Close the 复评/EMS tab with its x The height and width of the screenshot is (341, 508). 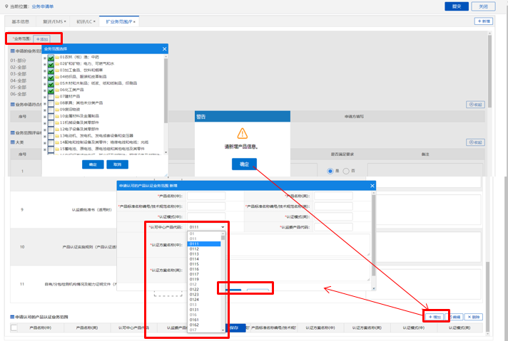point(65,21)
